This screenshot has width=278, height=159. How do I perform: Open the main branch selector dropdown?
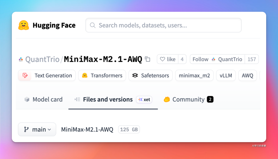coord(37,129)
